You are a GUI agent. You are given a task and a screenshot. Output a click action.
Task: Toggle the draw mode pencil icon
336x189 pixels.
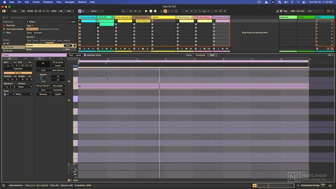(278, 11)
